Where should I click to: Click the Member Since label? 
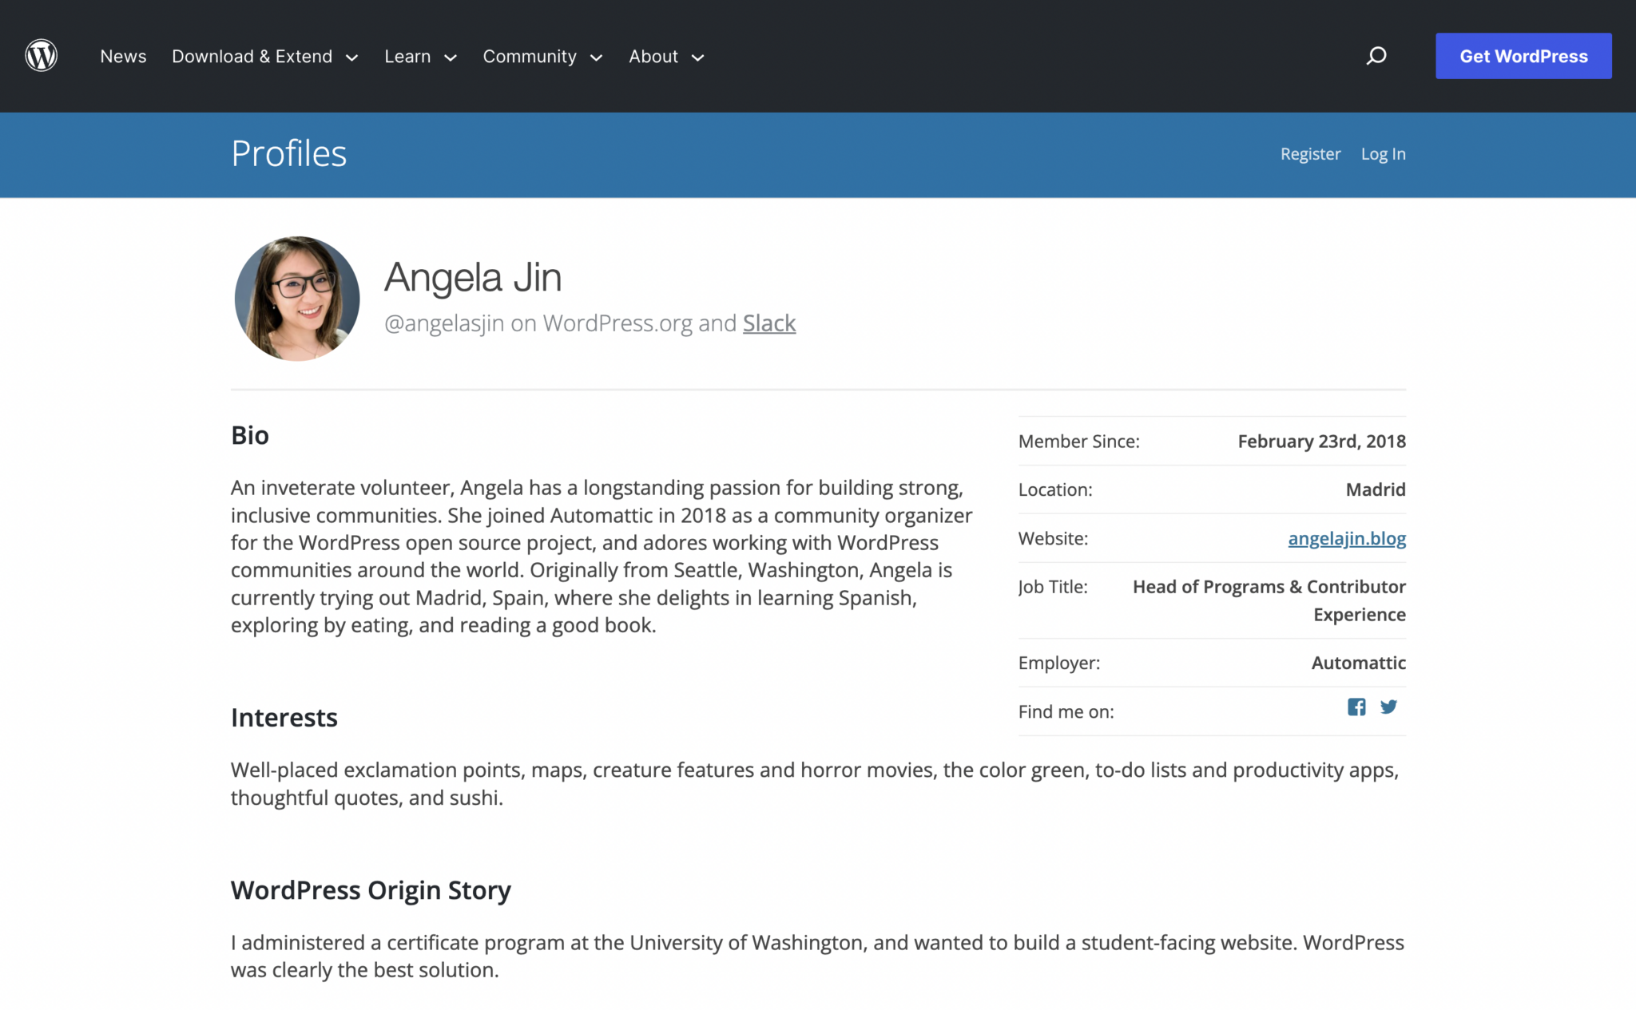click(x=1079, y=442)
